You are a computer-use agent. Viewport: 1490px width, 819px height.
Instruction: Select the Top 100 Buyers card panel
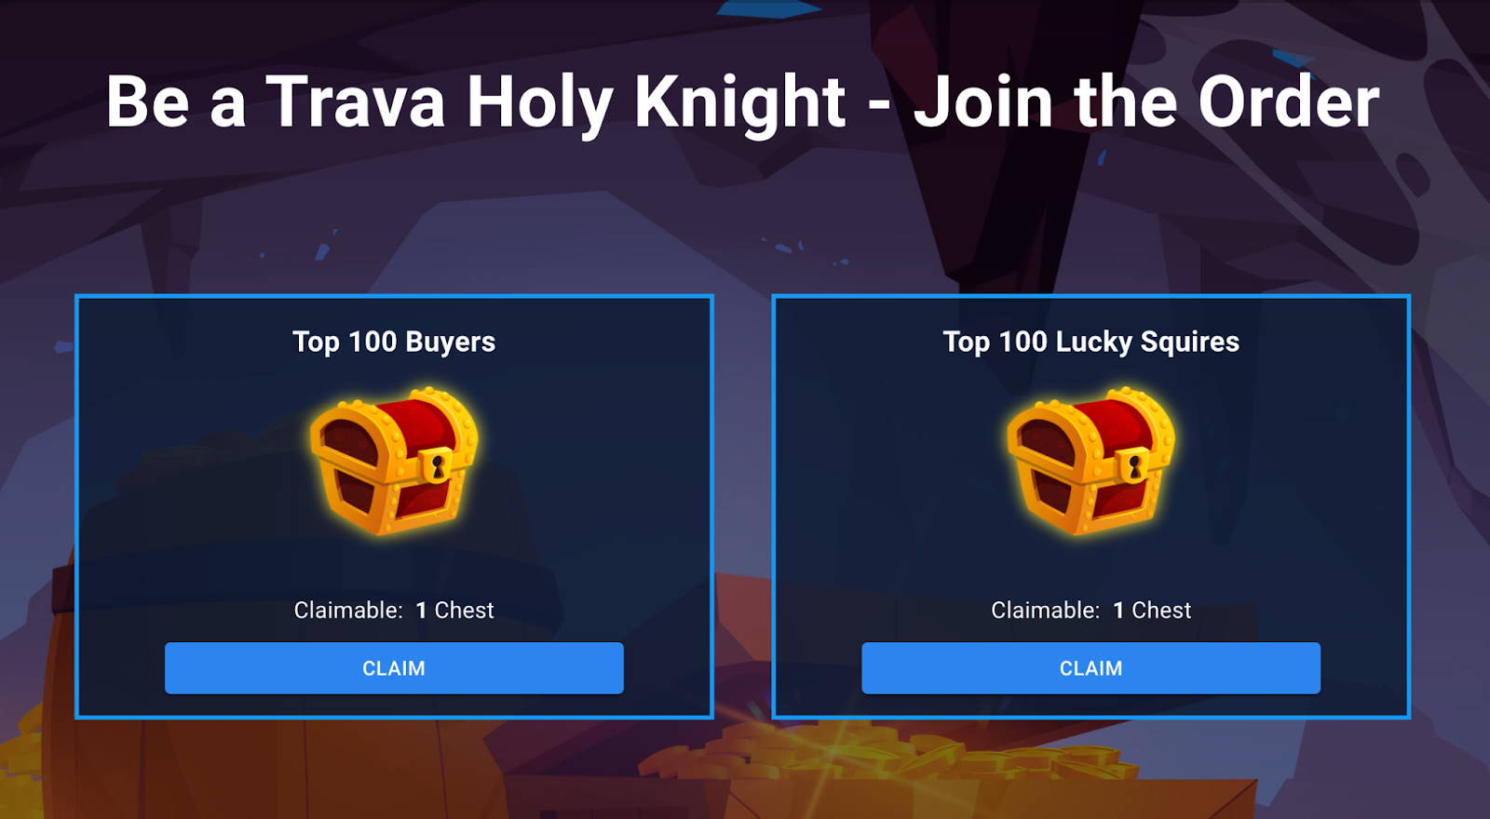394,507
